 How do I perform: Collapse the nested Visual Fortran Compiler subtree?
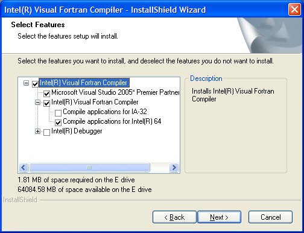click(x=37, y=102)
